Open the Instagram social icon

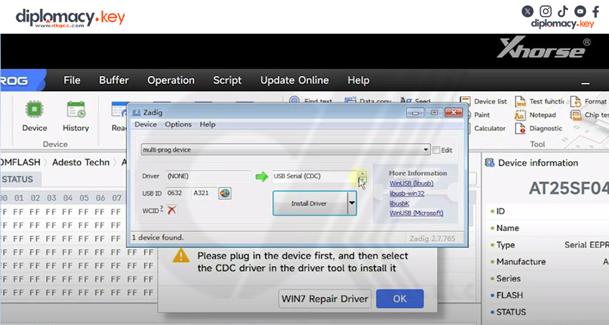click(545, 12)
